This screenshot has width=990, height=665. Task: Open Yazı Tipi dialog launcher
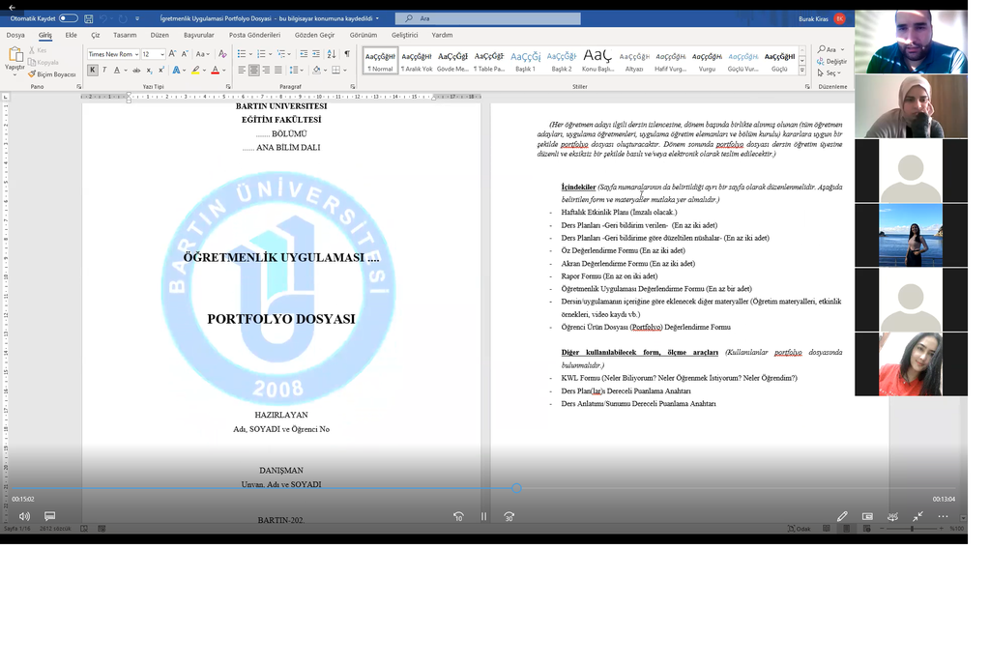click(x=228, y=86)
